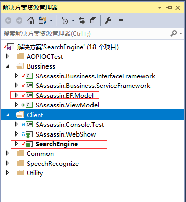Click C# icon of SAssassin.Console.Test
Viewport: 186px width, 202px height.
pyautogui.click(x=29, y=124)
